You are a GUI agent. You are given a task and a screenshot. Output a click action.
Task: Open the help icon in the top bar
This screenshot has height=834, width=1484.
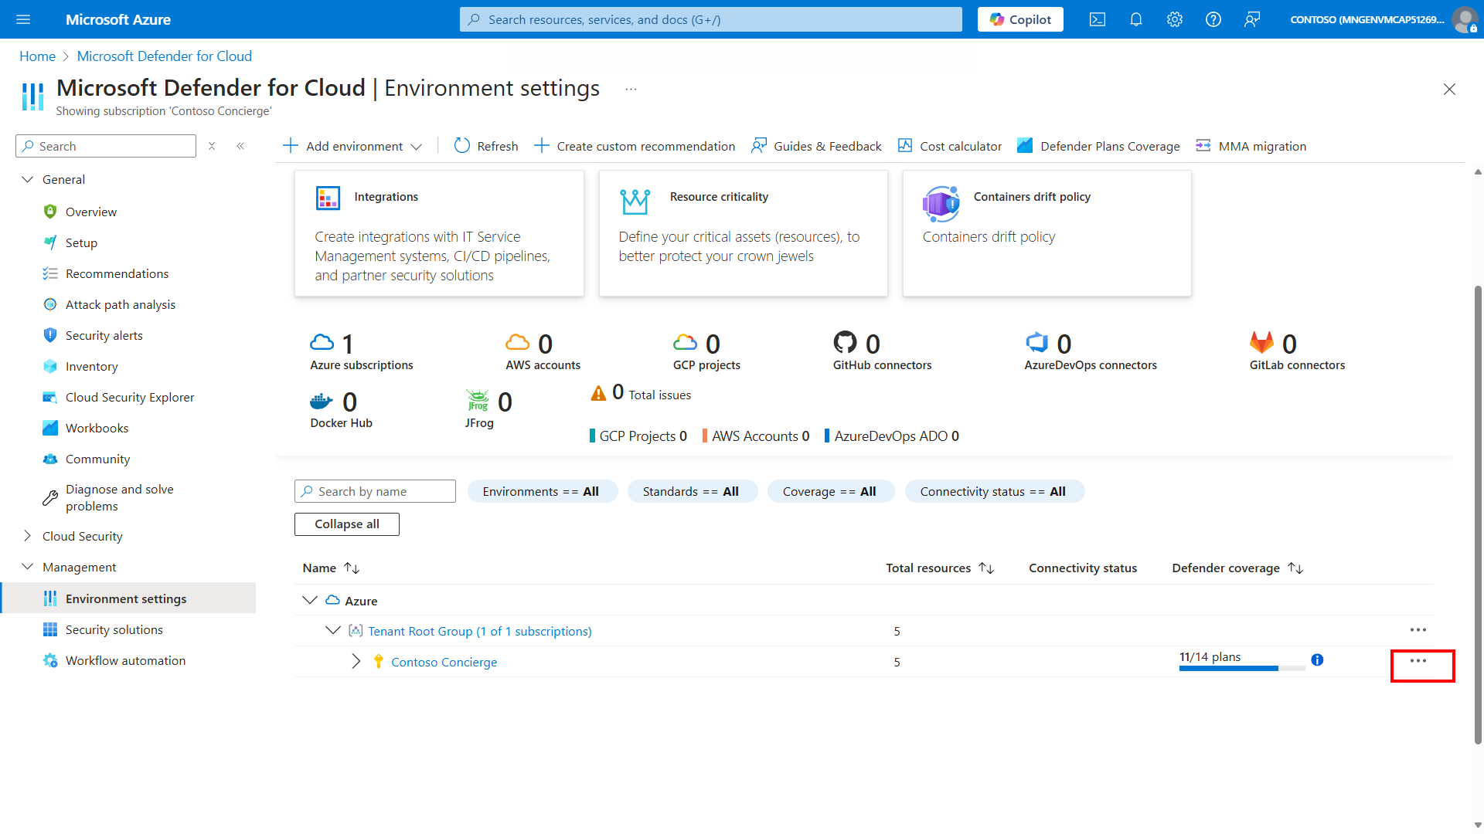coord(1213,19)
